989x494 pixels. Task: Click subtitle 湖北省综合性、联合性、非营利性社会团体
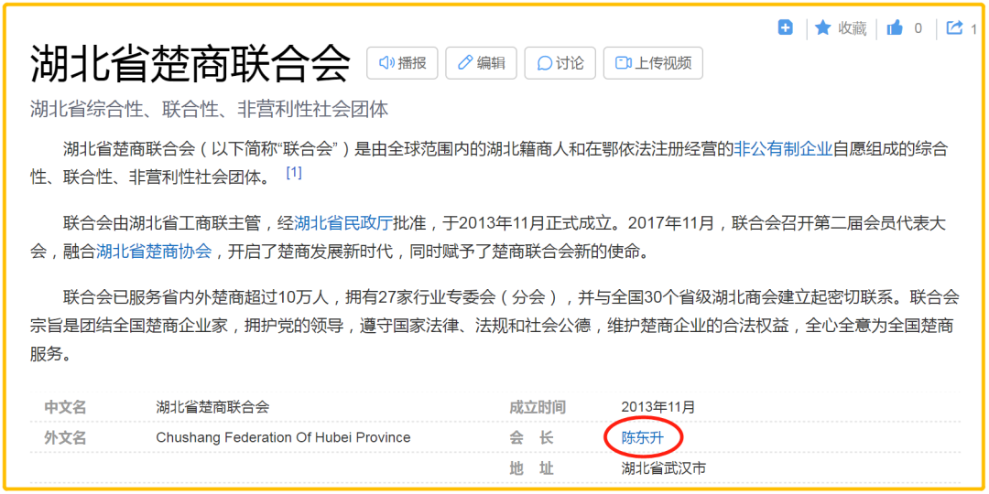(209, 109)
